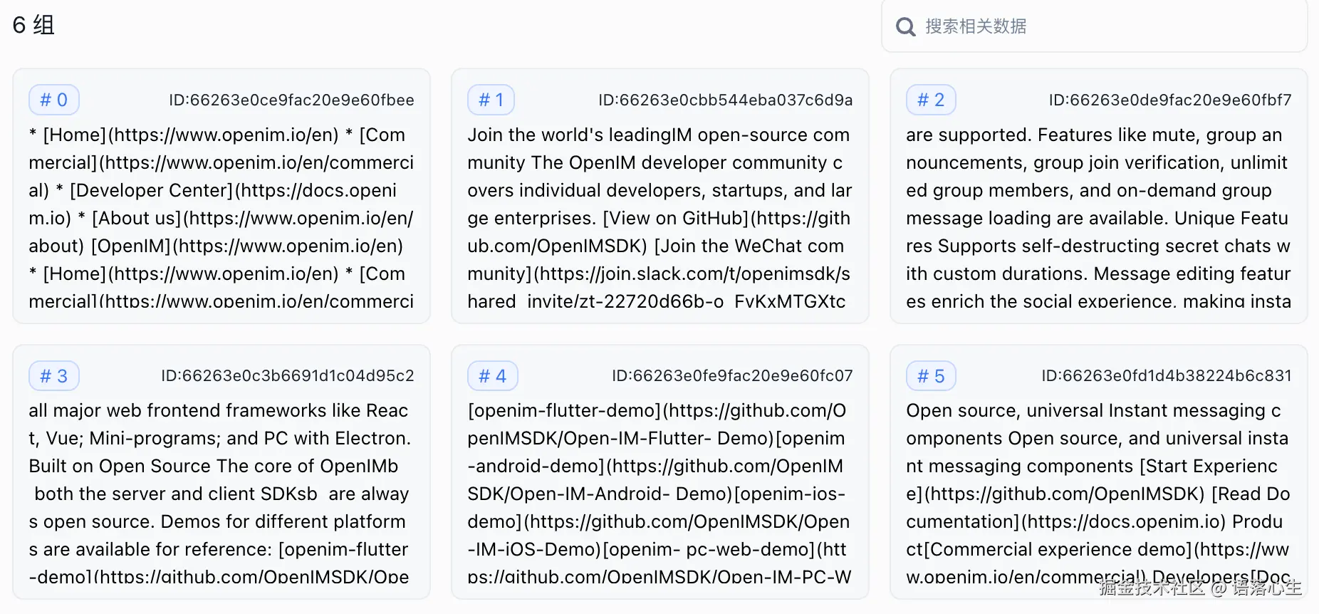Select the # 3 chunk badge
This screenshot has width=1319, height=614.
[54, 376]
